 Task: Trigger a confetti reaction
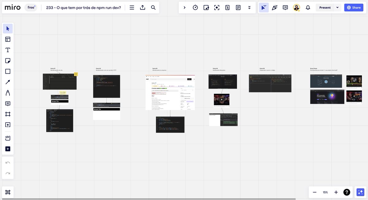coord(274,7)
